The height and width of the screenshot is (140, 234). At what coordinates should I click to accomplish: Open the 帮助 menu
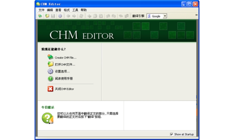coord(84,10)
